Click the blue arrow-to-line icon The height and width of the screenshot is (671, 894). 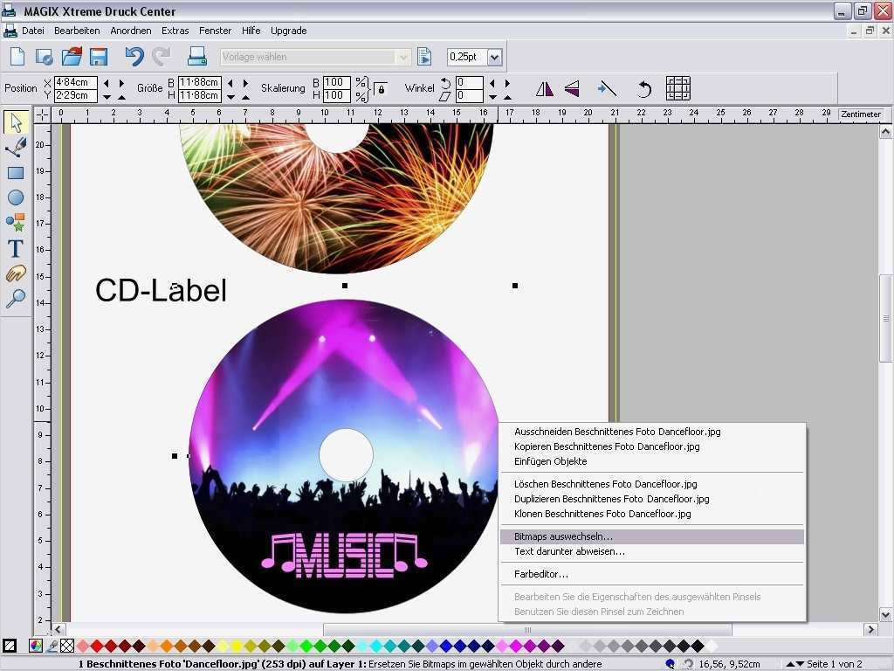click(x=607, y=88)
